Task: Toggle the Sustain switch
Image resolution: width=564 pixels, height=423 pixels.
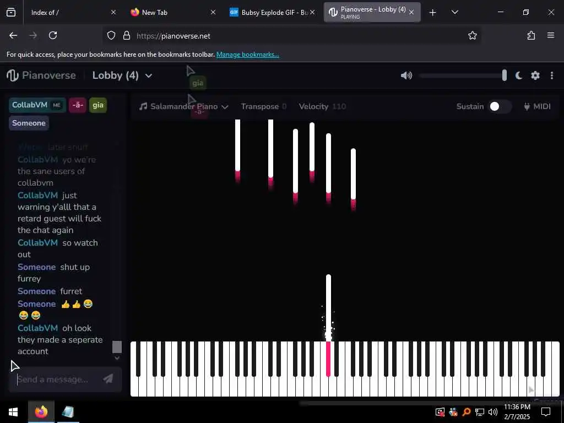Action: pyautogui.click(x=500, y=106)
